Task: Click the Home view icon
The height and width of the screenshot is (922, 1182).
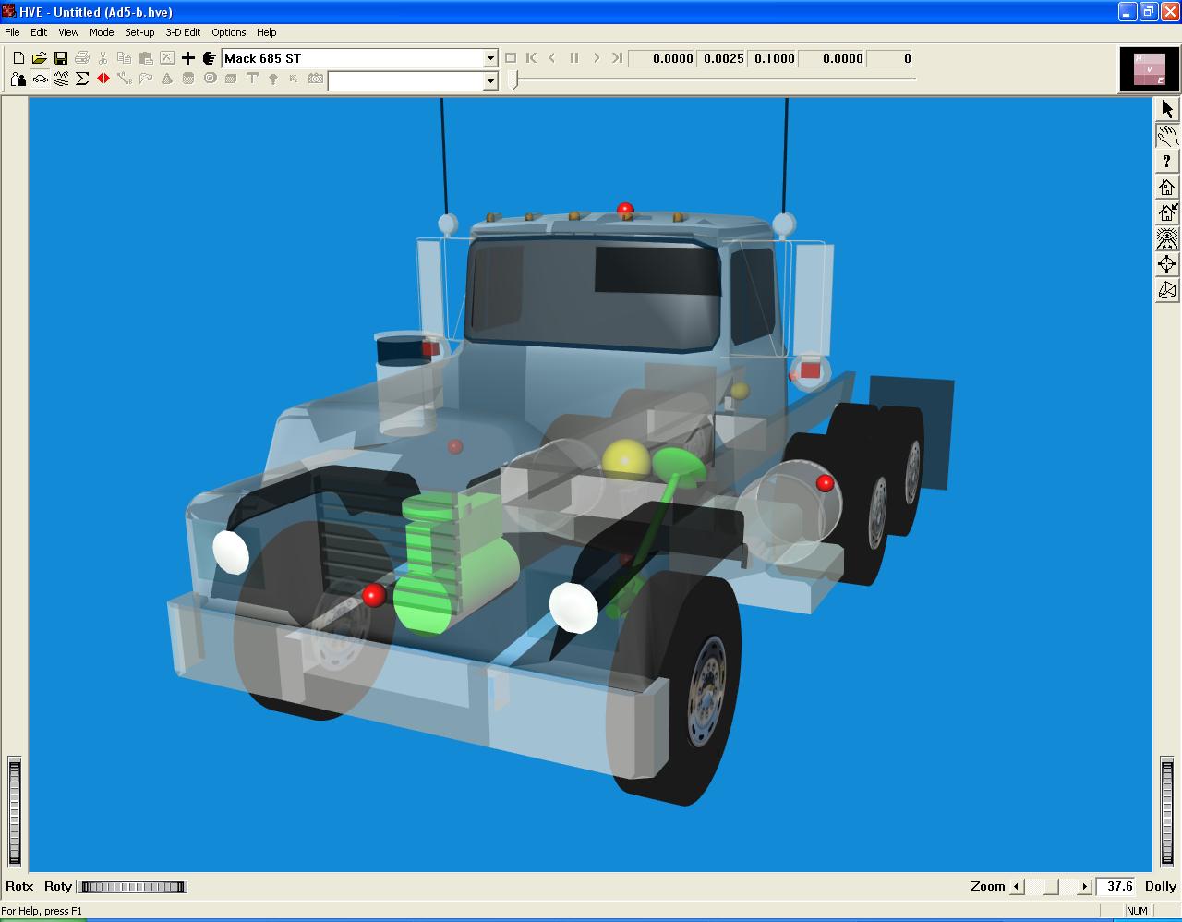Action: click(1167, 188)
